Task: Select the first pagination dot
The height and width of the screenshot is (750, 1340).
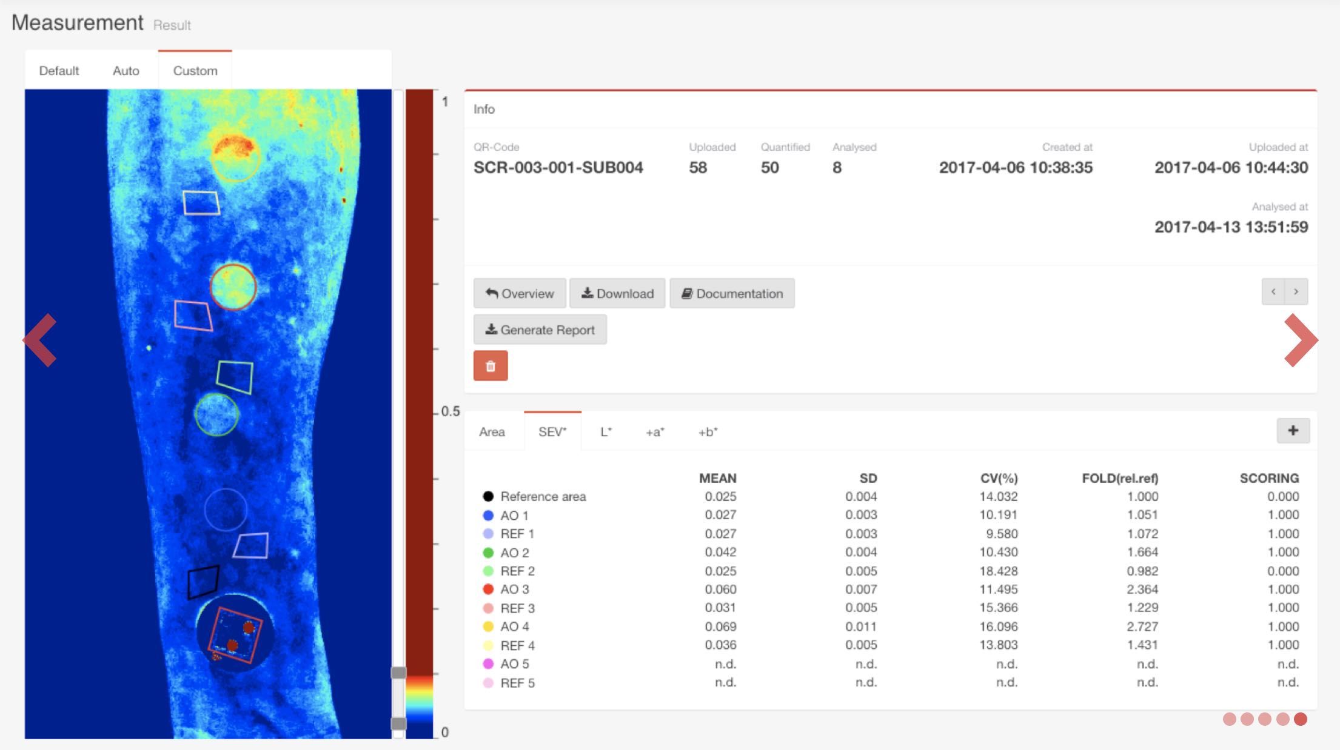Action: click(1230, 719)
